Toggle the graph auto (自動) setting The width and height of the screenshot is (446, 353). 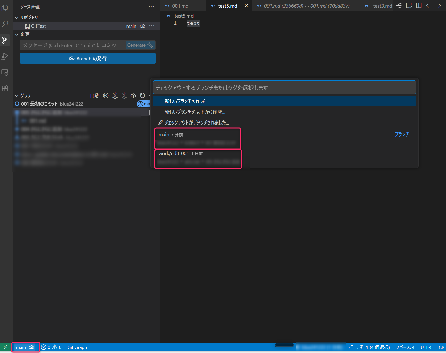tap(94, 96)
